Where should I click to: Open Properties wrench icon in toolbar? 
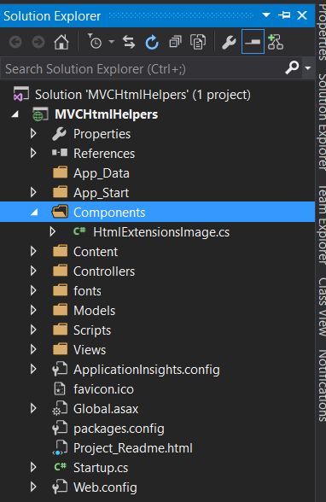click(229, 42)
